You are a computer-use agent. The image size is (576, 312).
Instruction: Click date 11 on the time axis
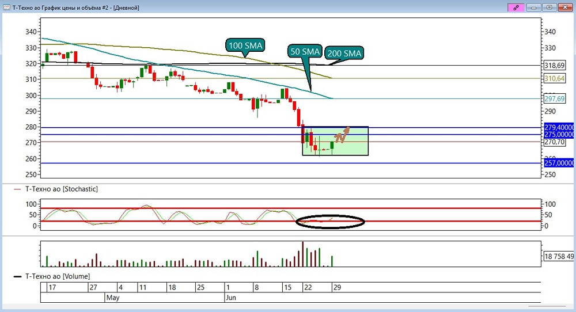point(142,287)
